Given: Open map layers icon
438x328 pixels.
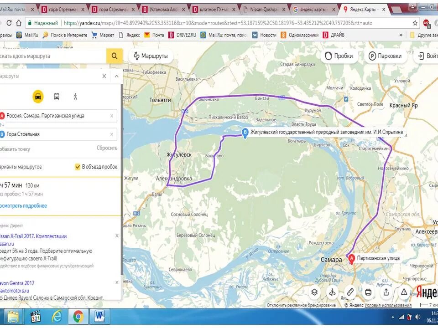Looking at the screenshot, I should pos(314,292).
